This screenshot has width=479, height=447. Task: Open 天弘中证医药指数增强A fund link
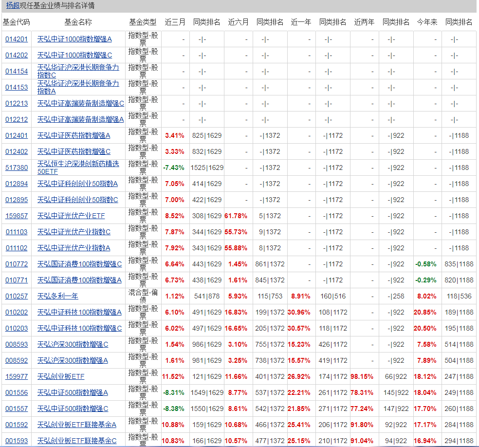click(74, 135)
